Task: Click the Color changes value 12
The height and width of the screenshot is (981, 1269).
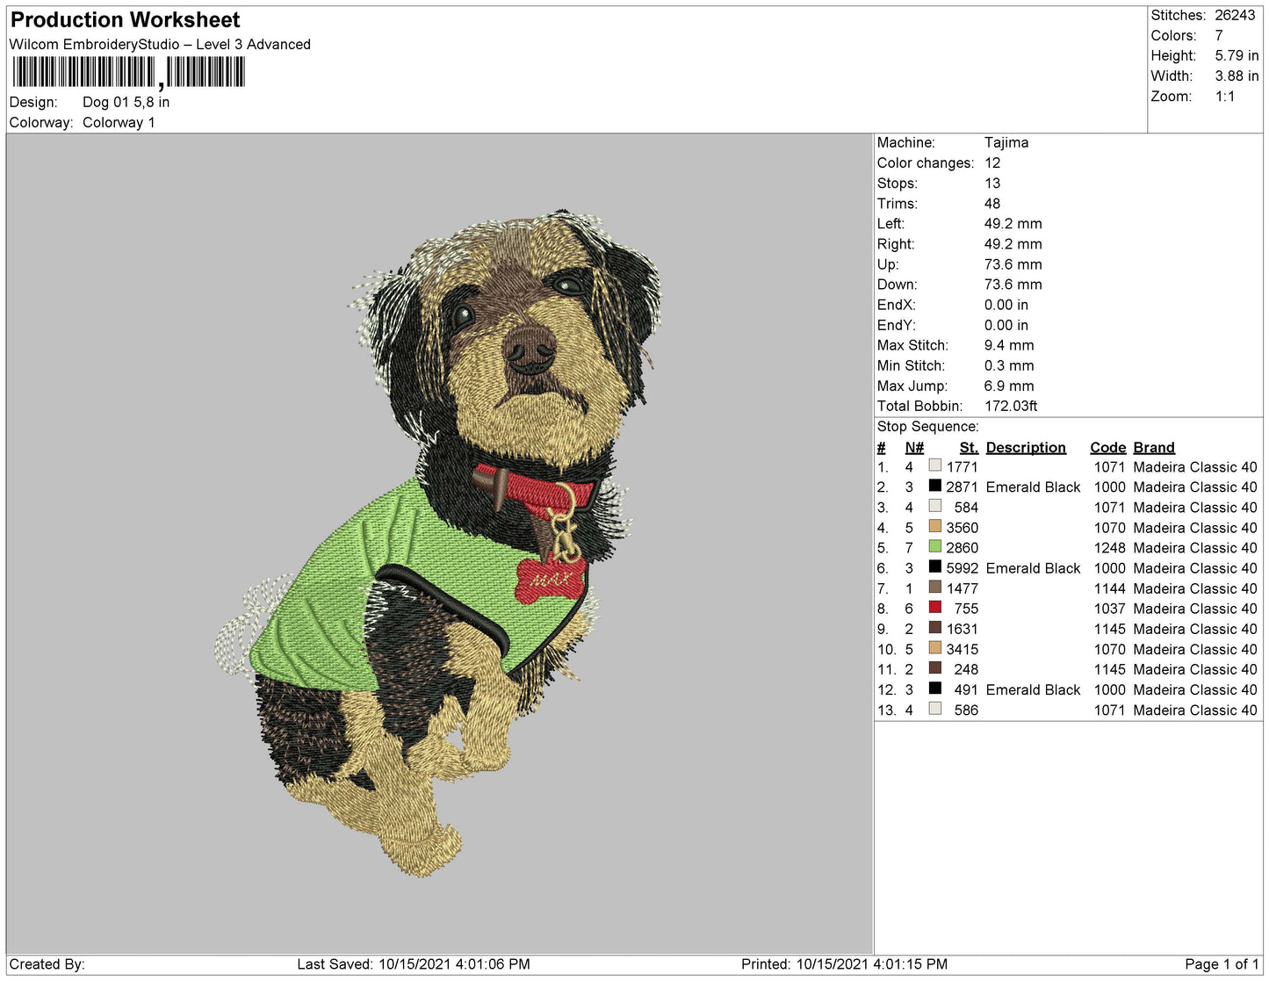Action: coord(992,162)
